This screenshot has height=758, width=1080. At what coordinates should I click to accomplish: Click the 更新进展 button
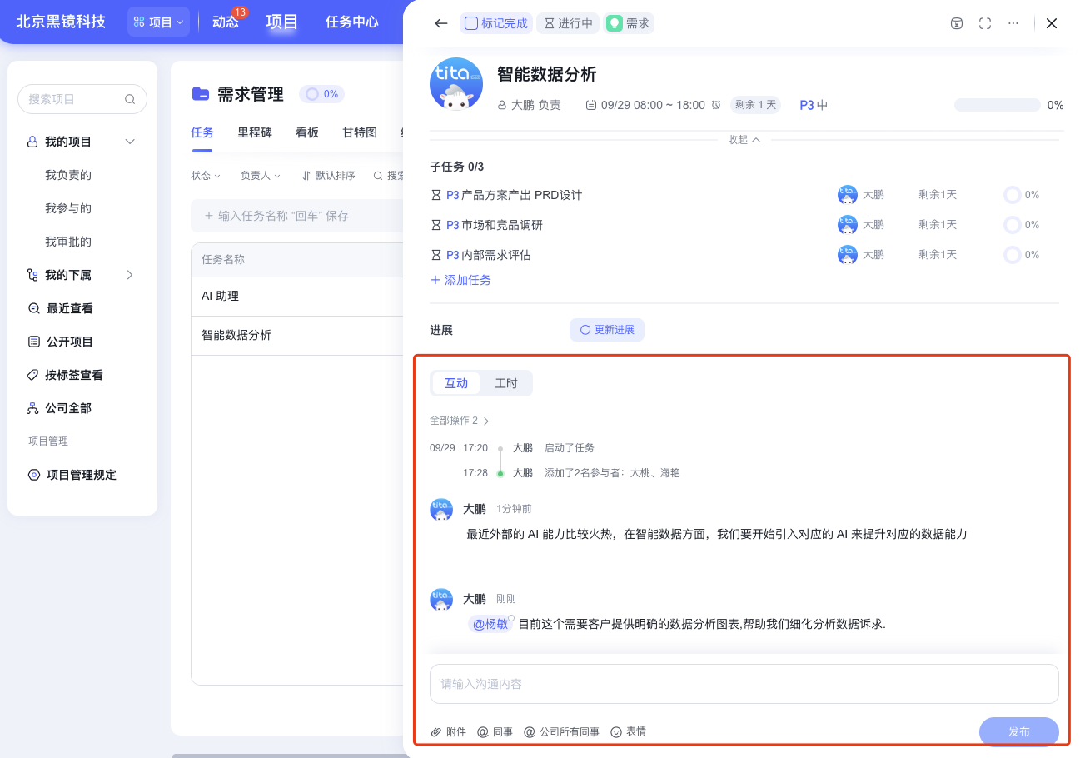tap(607, 330)
